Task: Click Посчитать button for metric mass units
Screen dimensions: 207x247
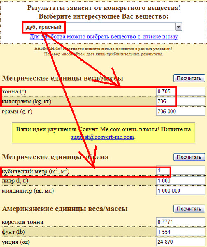Action: click(189, 78)
